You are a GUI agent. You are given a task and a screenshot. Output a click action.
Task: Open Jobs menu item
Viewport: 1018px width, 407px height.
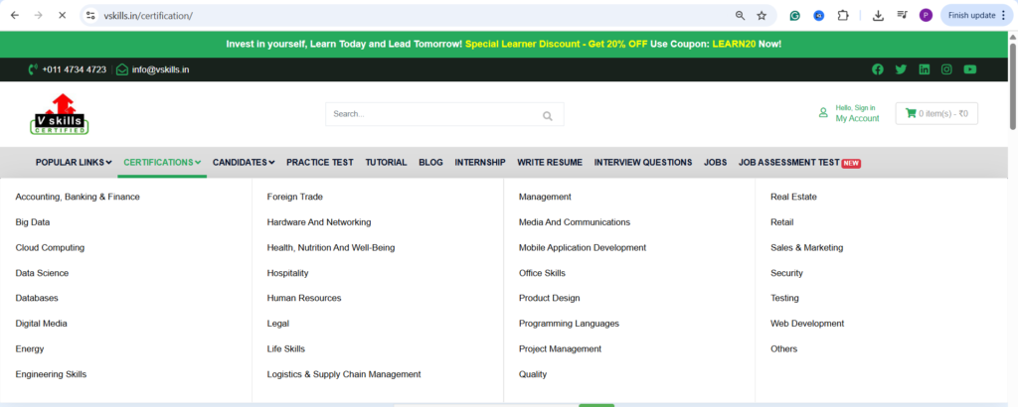716,163
